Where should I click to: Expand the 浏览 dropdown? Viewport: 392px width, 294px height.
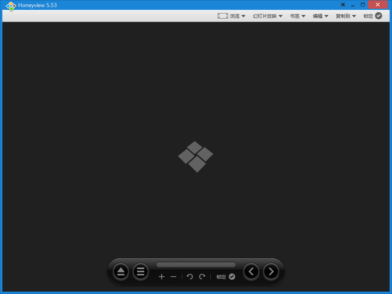pos(237,16)
